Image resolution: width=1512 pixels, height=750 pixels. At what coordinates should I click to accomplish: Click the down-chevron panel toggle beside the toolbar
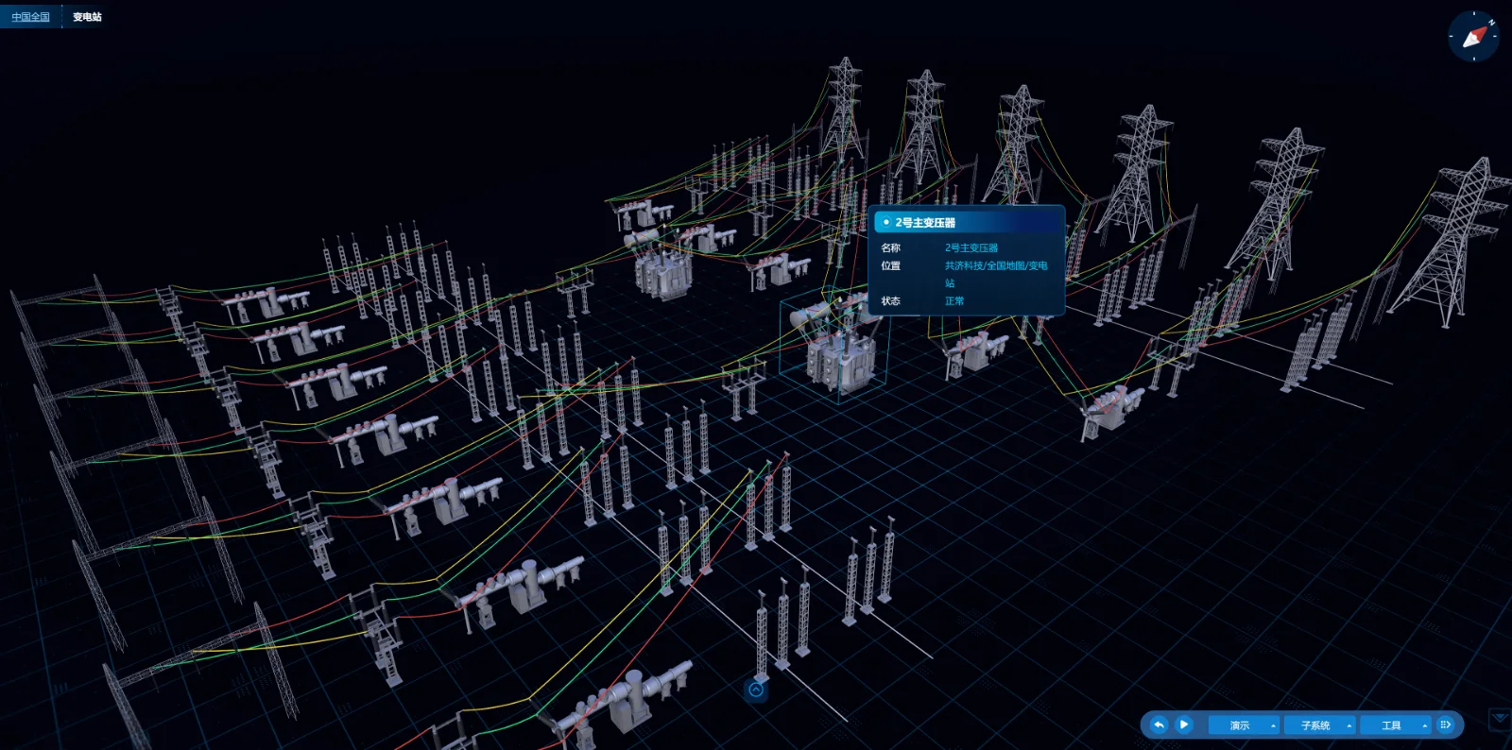click(1500, 720)
